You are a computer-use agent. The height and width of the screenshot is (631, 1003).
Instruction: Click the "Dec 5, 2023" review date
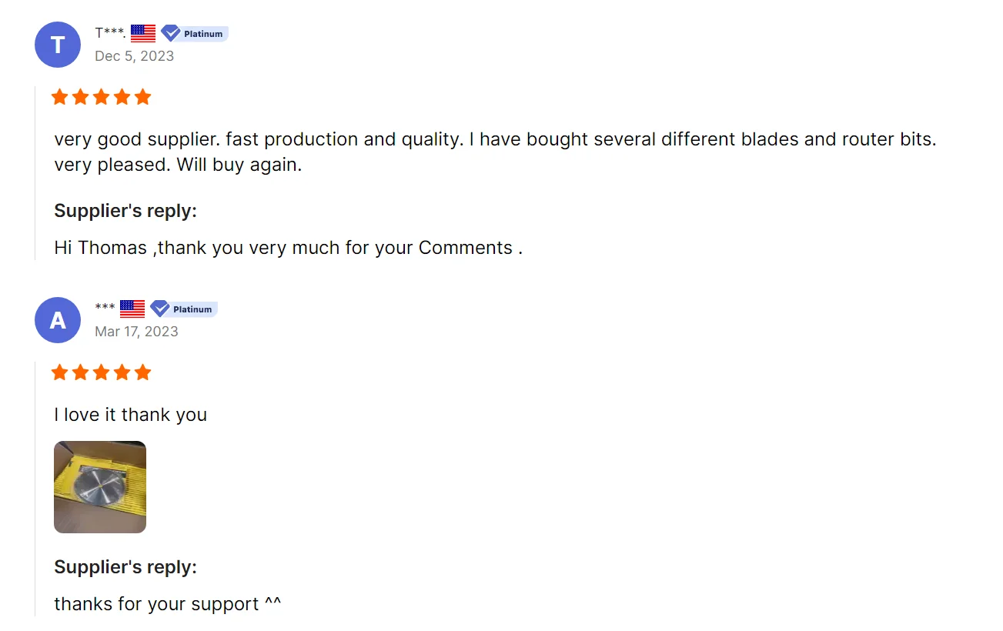point(135,56)
